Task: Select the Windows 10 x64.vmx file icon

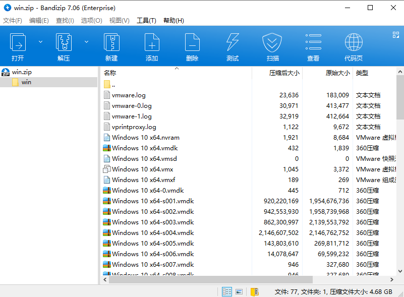Action: (106, 169)
